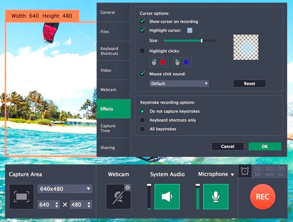The height and width of the screenshot is (222, 293).
Task: Open webcam settings gear icon
Action: tap(127, 187)
